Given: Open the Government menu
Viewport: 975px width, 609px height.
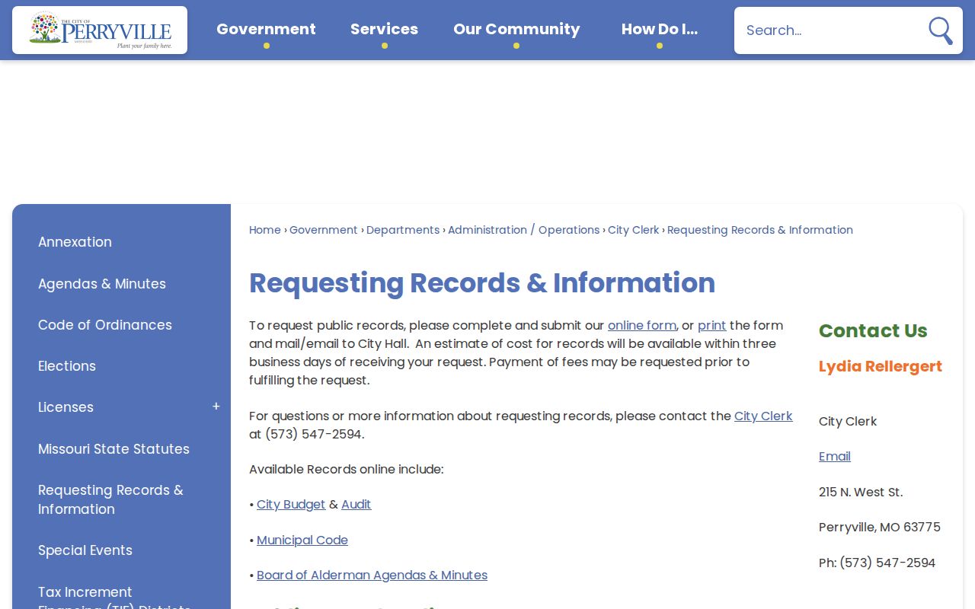Looking at the screenshot, I should [266, 30].
